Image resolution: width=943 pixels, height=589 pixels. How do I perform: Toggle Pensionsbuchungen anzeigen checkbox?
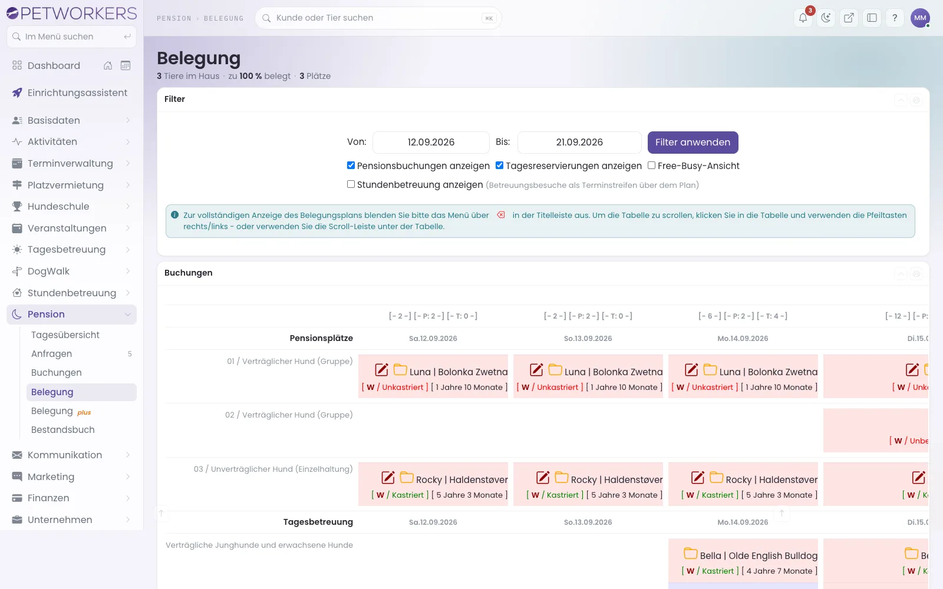351,166
